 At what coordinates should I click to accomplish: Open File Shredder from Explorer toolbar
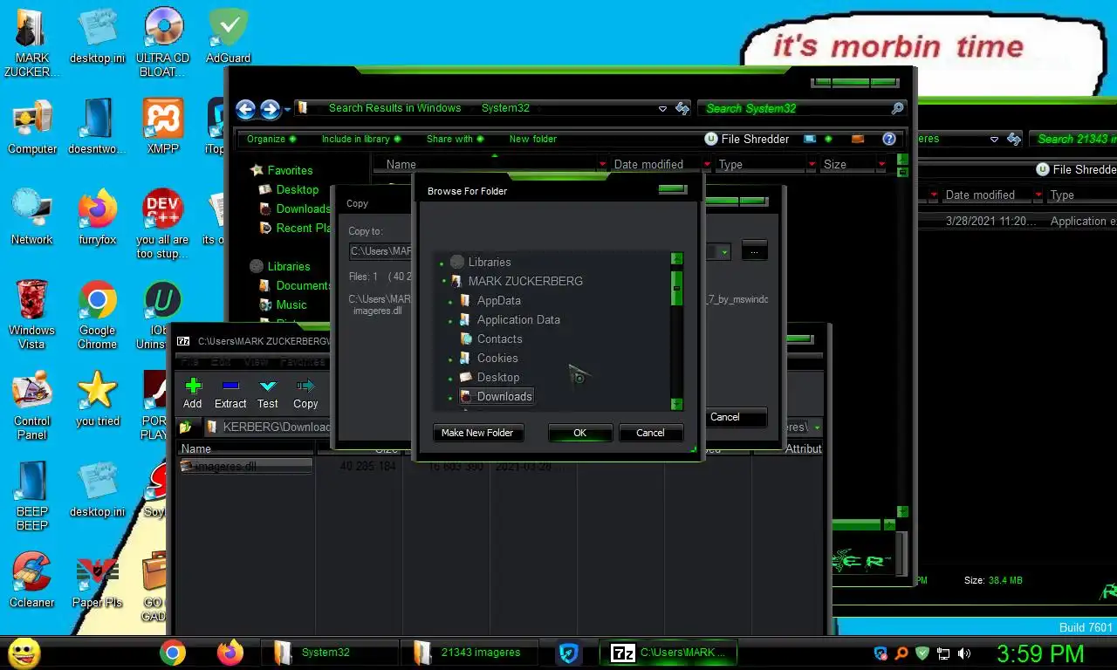[x=747, y=139]
